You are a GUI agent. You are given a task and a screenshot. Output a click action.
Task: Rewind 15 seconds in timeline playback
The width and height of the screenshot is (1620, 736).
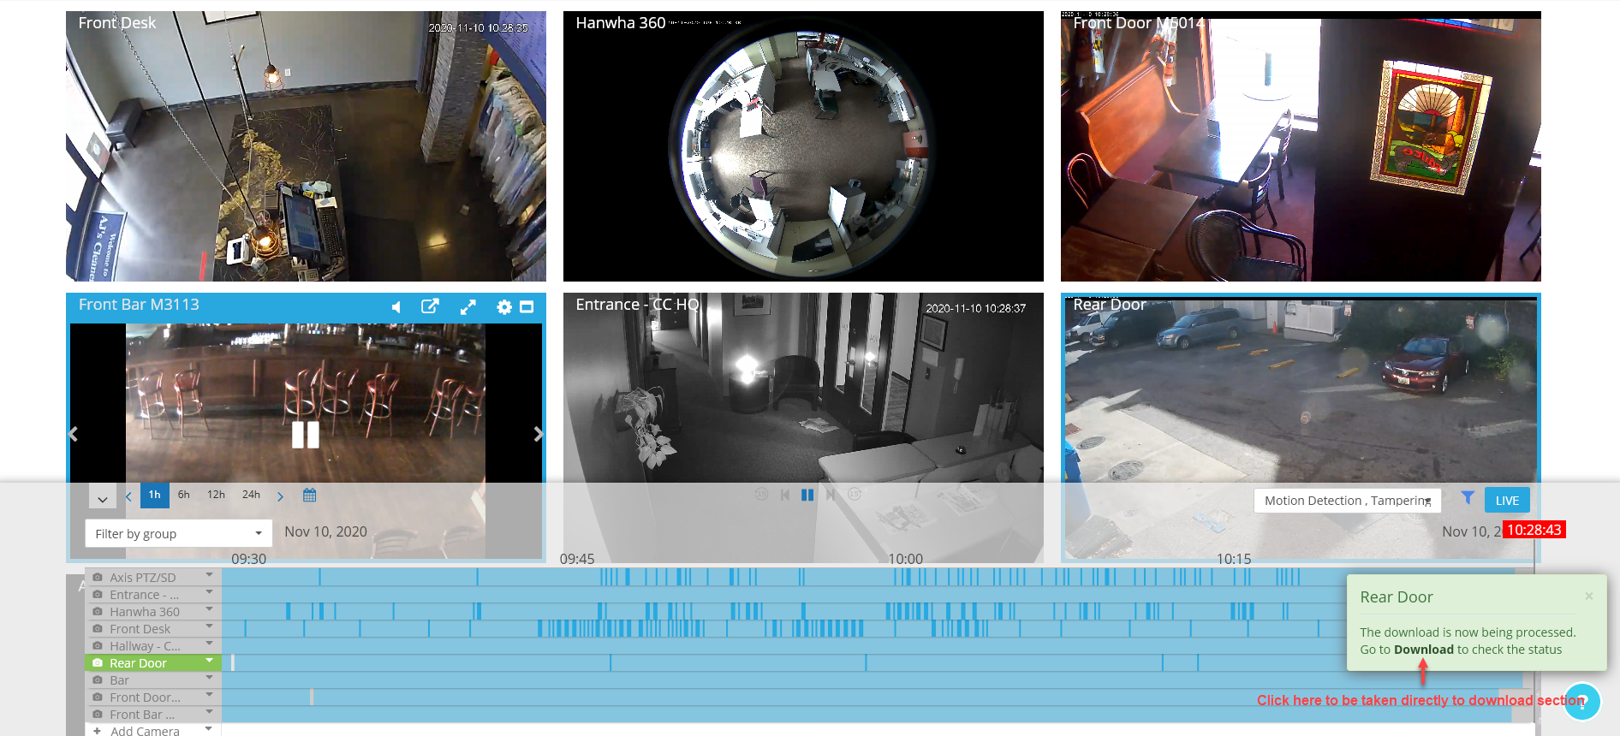tap(761, 495)
